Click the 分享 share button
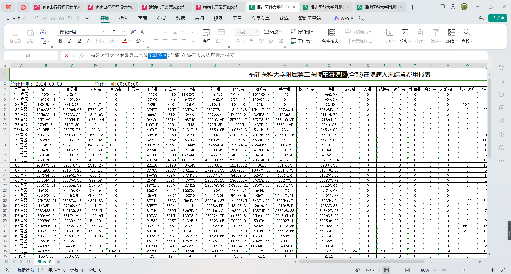 coord(498,18)
